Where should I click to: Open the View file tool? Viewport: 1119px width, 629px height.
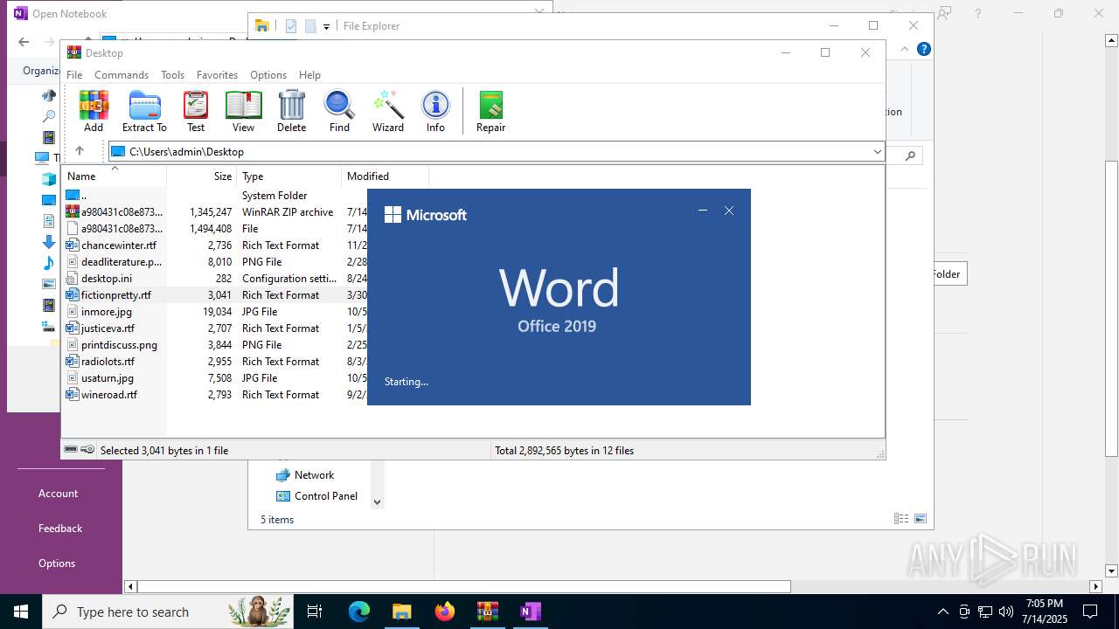243,111
